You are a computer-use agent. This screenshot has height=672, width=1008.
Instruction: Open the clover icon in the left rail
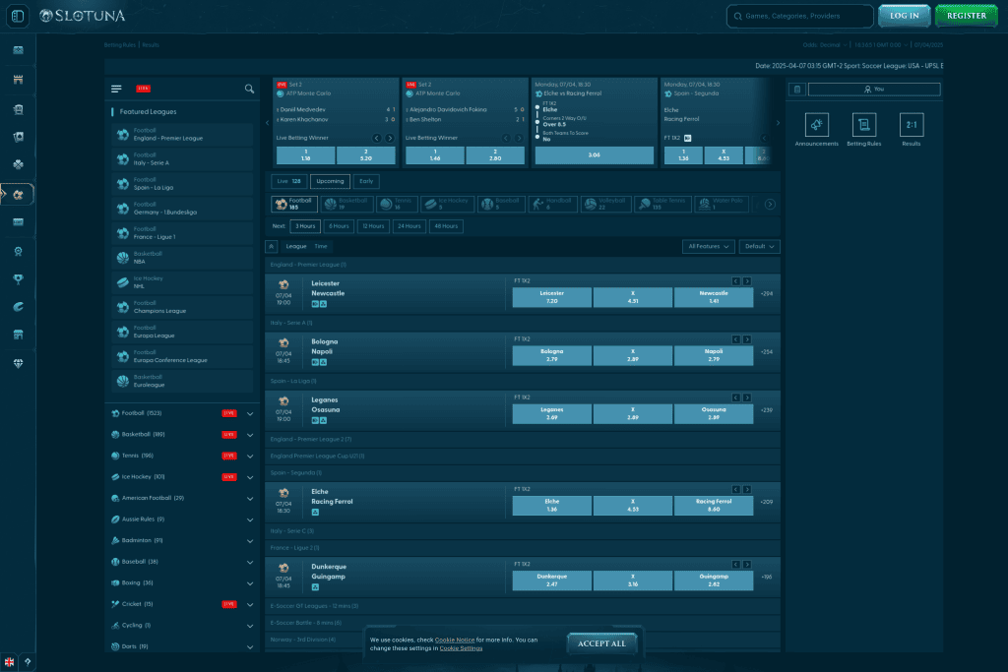tap(18, 164)
